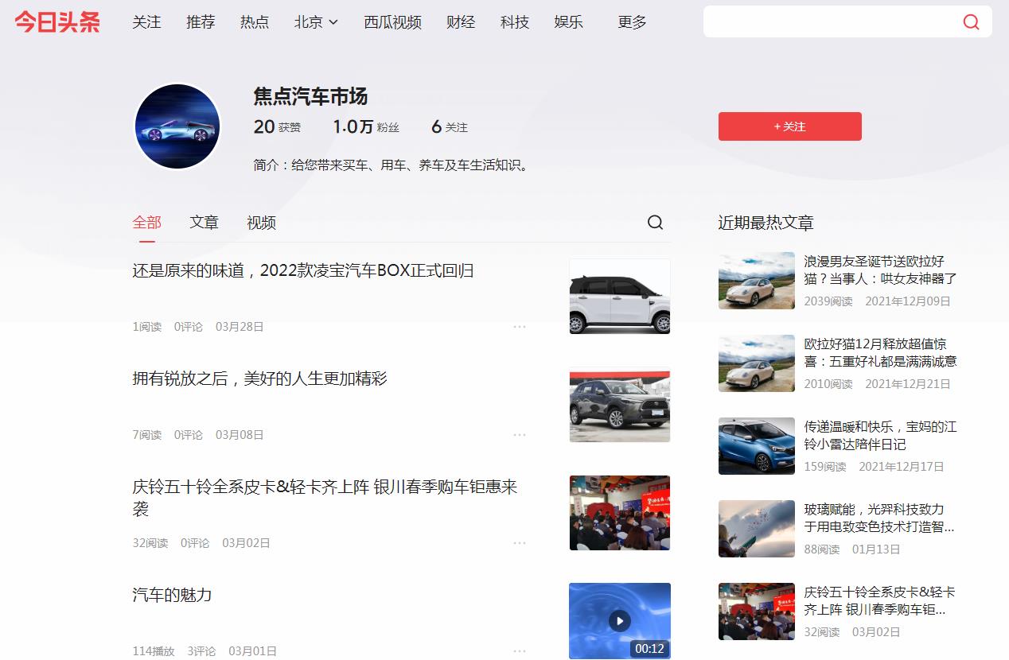1009x660 pixels.
Task: Go to the 热点 navigation item
Action: (x=255, y=22)
